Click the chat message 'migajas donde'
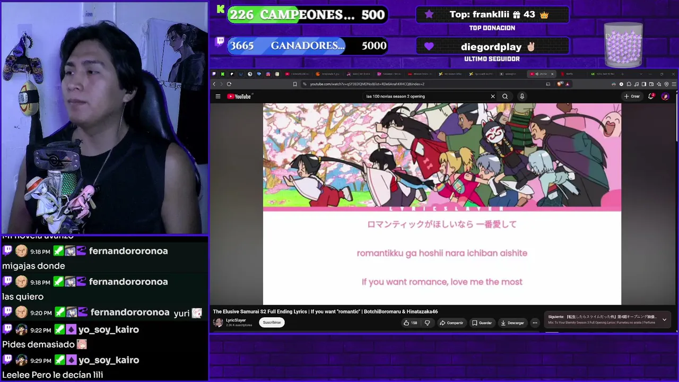 click(33, 266)
